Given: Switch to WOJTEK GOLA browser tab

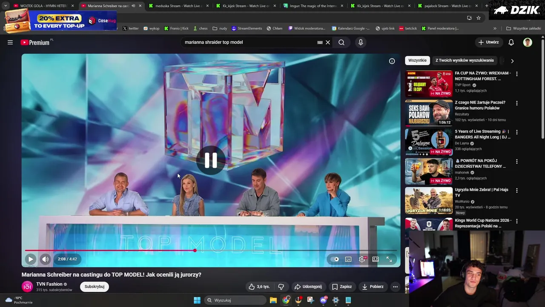Looking at the screenshot, I should [x=43, y=6].
